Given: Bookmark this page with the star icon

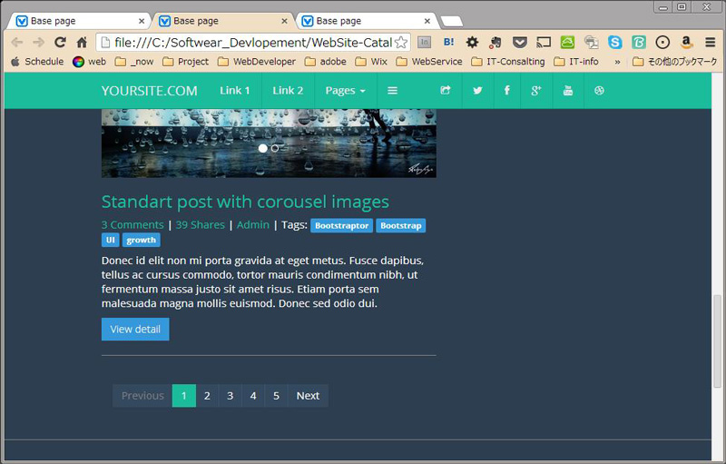Looking at the screenshot, I should pyautogui.click(x=401, y=43).
